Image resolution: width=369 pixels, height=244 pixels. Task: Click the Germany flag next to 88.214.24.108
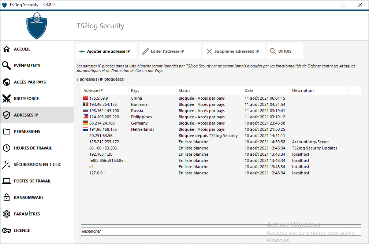tap(86, 123)
